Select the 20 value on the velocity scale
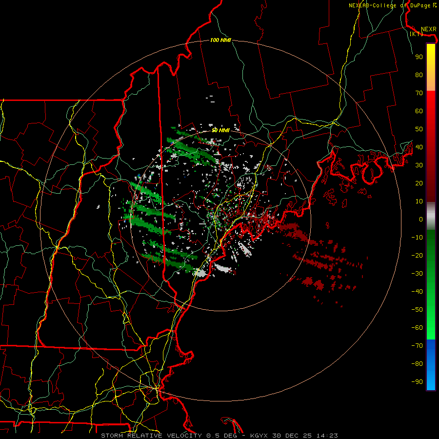The width and height of the screenshot is (439, 439). point(419,183)
